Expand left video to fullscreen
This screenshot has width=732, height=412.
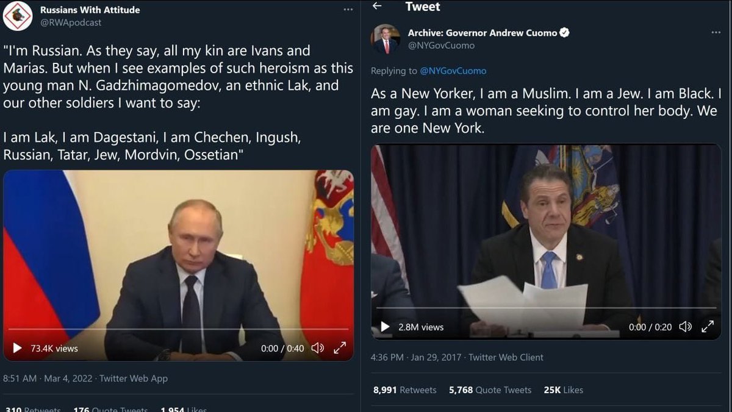[x=340, y=349]
